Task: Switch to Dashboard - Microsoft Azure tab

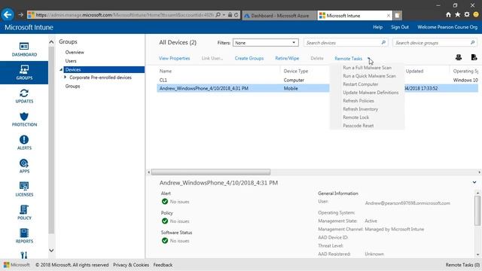Action: [x=279, y=15]
